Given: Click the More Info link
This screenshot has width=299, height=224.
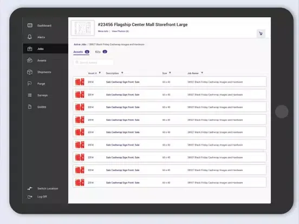Looking at the screenshot, I should 103,31.
